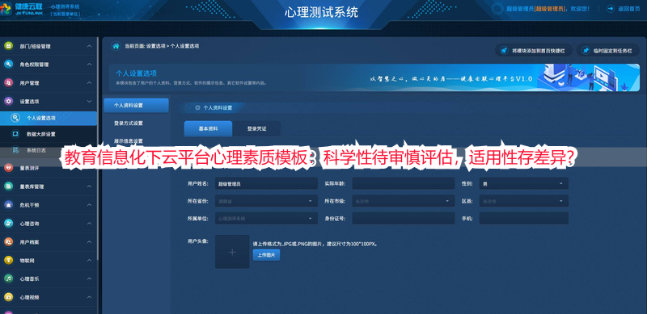Viewport: 647px width, 314px height.
Task: Open the 性别 dropdown
Action: click(x=523, y=183)
